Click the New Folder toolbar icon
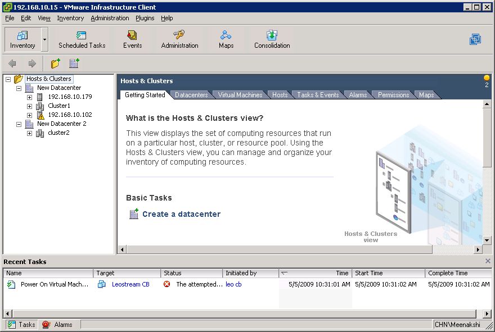 (x=56, y=63)
